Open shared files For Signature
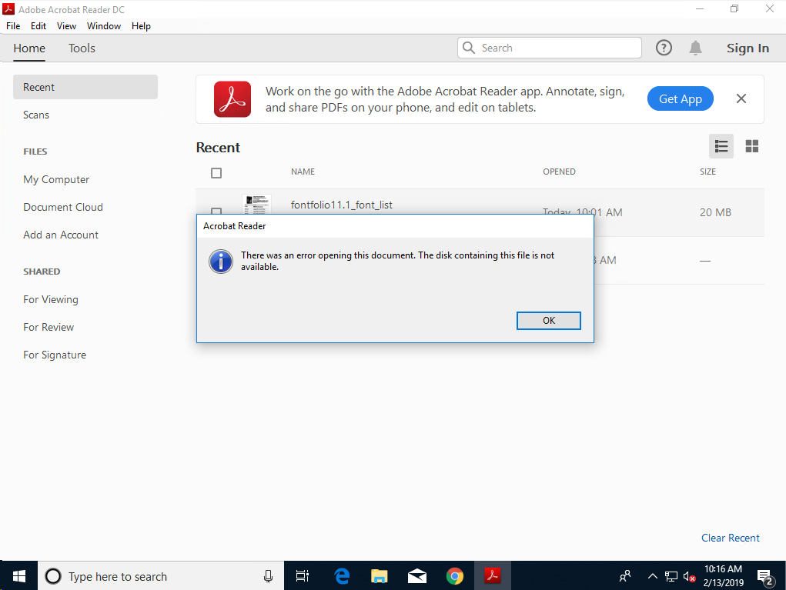Viewport: 786px width, 590px height. point(55,355)
